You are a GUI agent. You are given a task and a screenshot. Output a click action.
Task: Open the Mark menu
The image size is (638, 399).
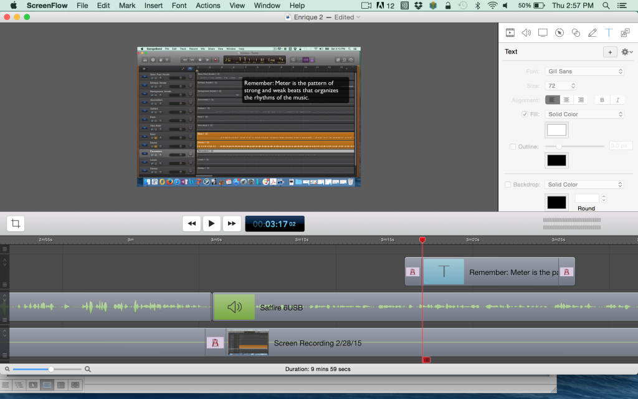[x=127, y=5]
